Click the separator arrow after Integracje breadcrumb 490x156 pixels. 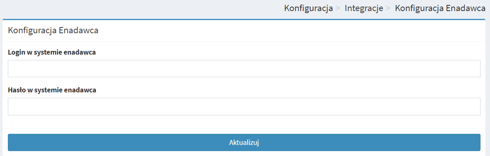[x=388, y=9]
